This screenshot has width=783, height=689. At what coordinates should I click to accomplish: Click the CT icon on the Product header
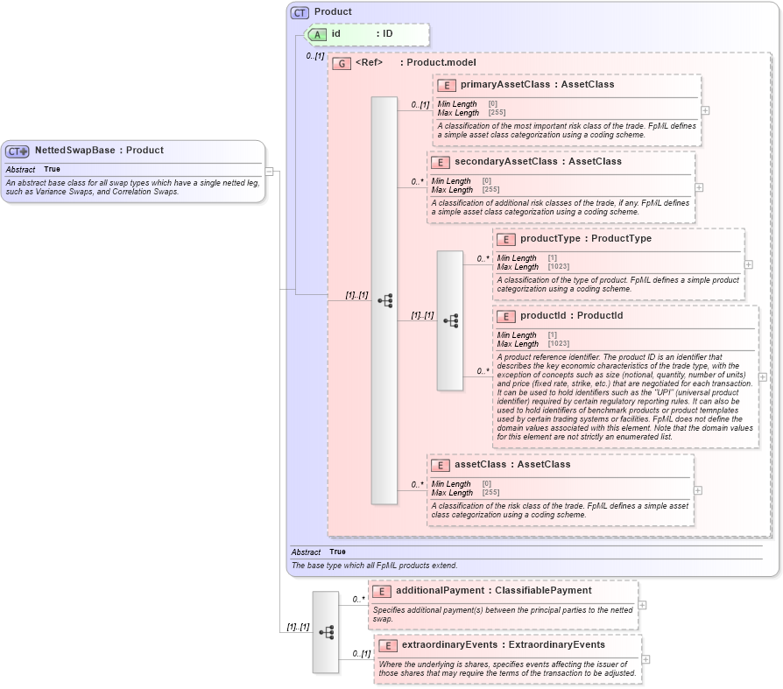(298, 12)
